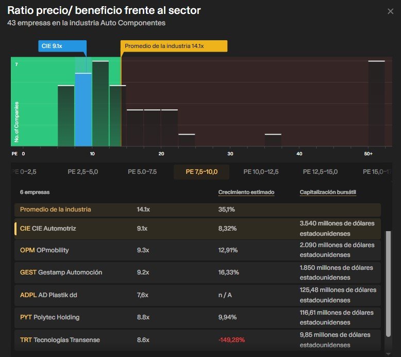
Task: Open the CIE Automotriz row
Action: click(x=197, y=229)
